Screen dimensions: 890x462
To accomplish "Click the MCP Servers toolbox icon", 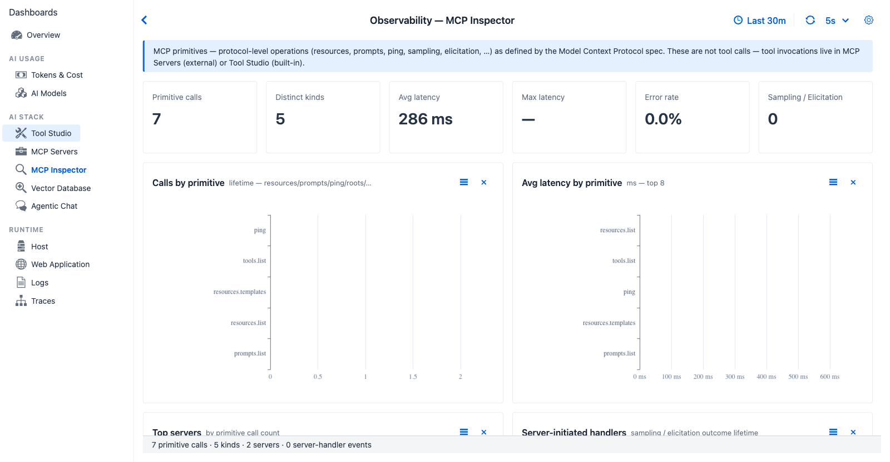I will [x=21, y=152].
